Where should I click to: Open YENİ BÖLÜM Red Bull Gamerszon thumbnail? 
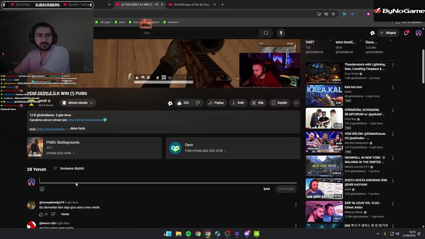point(324,142)
